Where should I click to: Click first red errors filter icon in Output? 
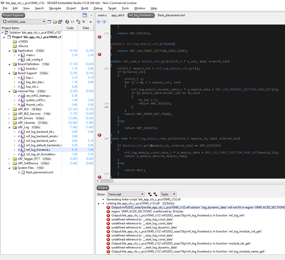[x=150, y=194]
